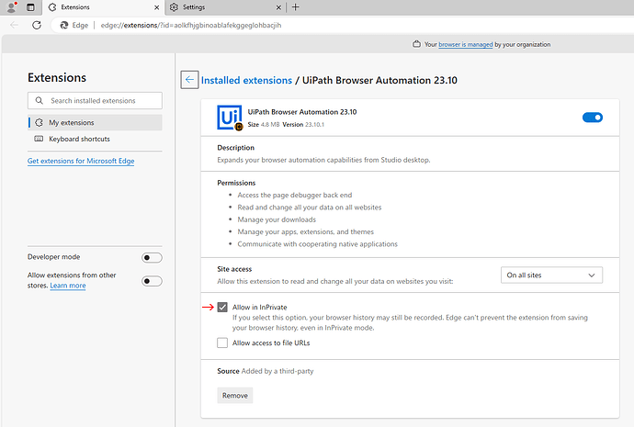Click the Remove button

234,395
